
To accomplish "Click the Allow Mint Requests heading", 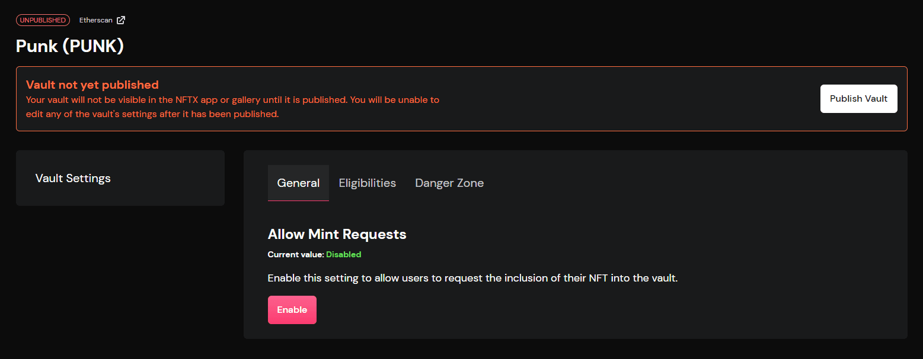I will [337, 234].
